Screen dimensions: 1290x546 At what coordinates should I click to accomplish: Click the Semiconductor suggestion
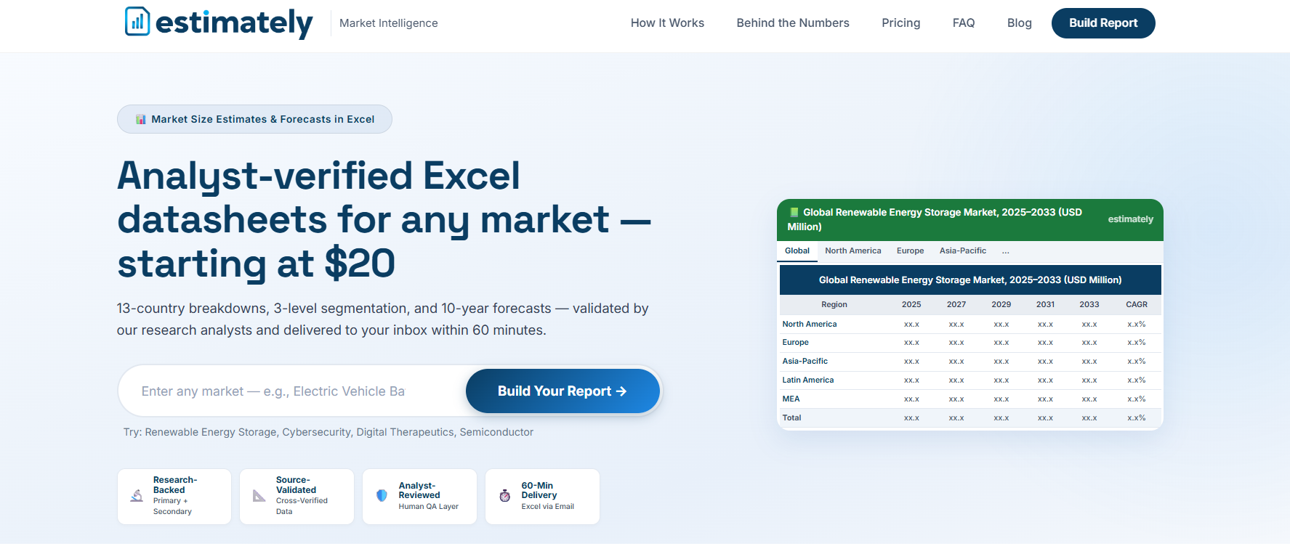496,433
